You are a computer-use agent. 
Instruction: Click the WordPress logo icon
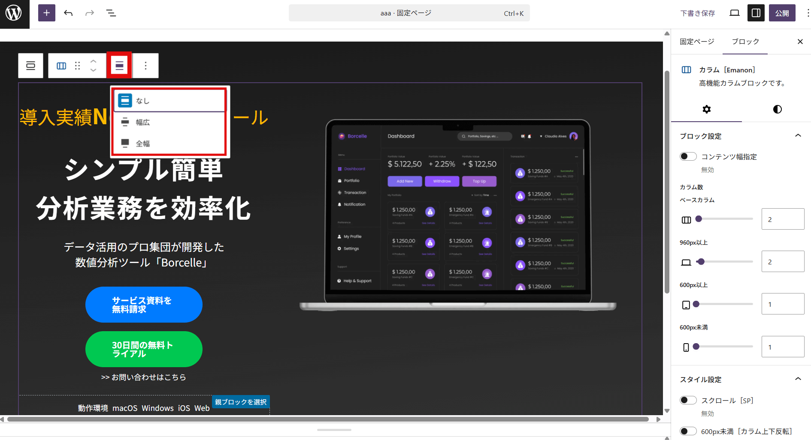[x=14, y=13]
